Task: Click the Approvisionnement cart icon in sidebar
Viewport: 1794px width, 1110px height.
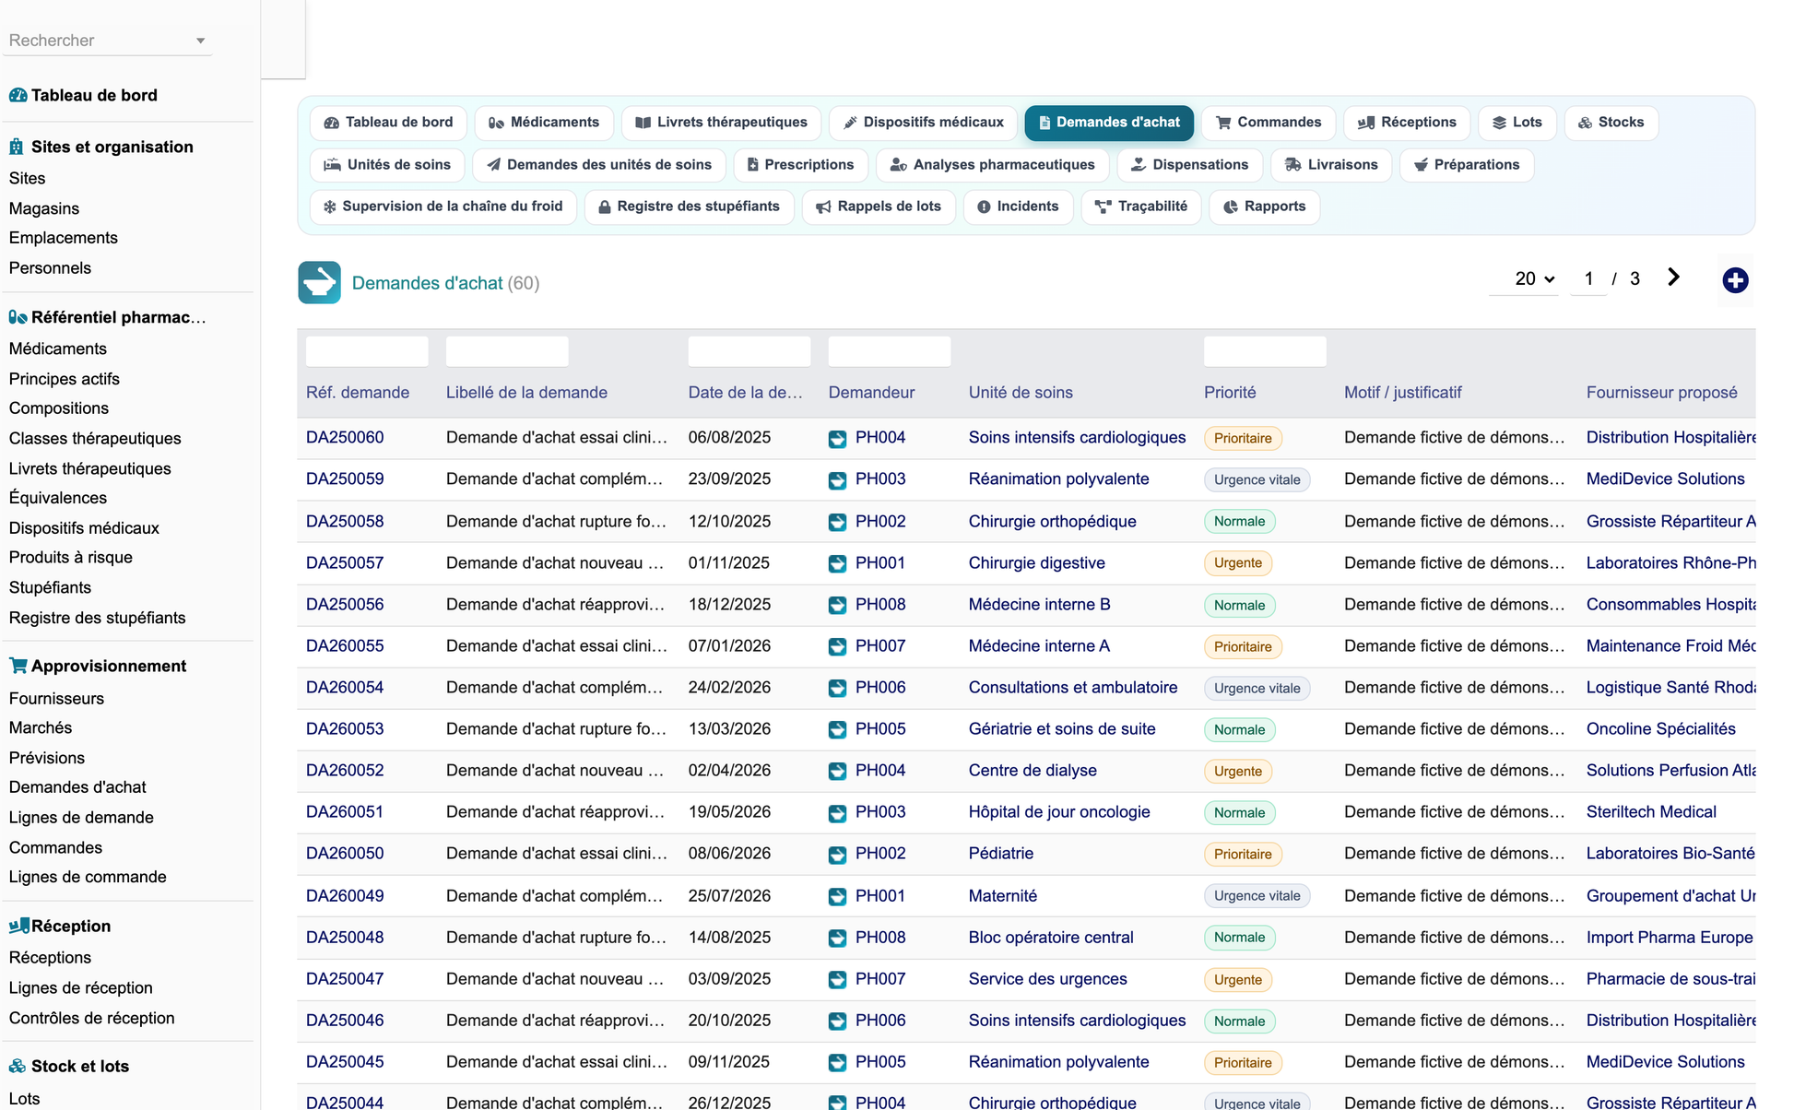Action: 18,666
